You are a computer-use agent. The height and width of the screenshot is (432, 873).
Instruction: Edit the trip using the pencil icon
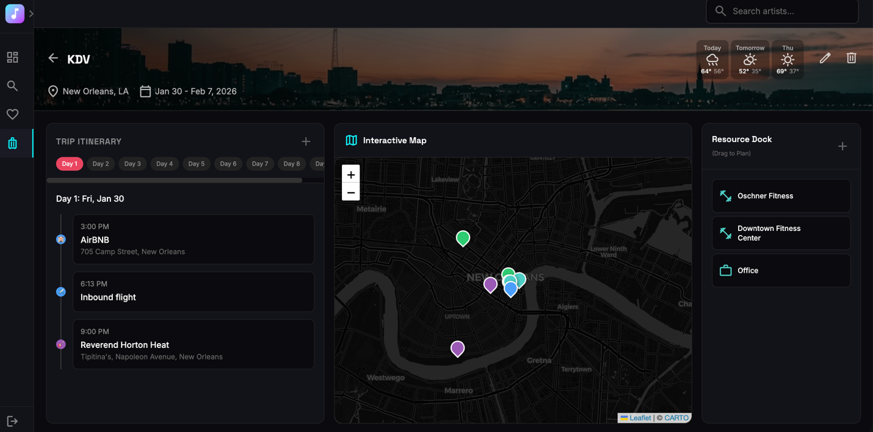[825, 58]
